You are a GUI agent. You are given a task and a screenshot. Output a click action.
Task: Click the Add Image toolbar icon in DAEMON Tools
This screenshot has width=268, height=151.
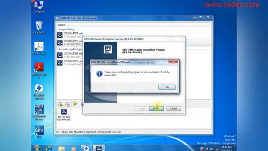(60, 104)
